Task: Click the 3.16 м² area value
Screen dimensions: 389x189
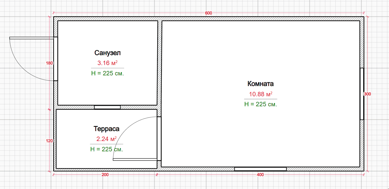Action: click(108, 63)
